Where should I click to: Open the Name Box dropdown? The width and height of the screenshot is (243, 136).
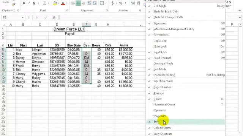coord(23,17)
